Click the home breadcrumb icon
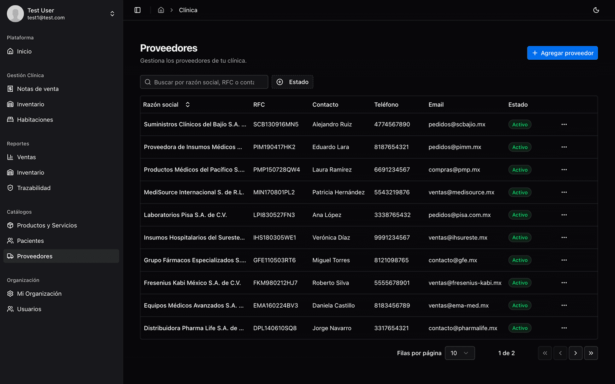The width and height of the screenshot is (615, 384). (x=161, y=10)
